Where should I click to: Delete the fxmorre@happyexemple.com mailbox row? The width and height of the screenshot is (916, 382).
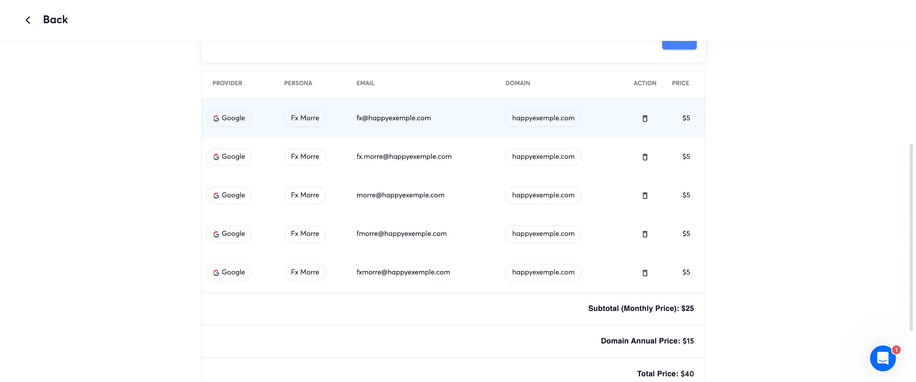tap(645, 272)
